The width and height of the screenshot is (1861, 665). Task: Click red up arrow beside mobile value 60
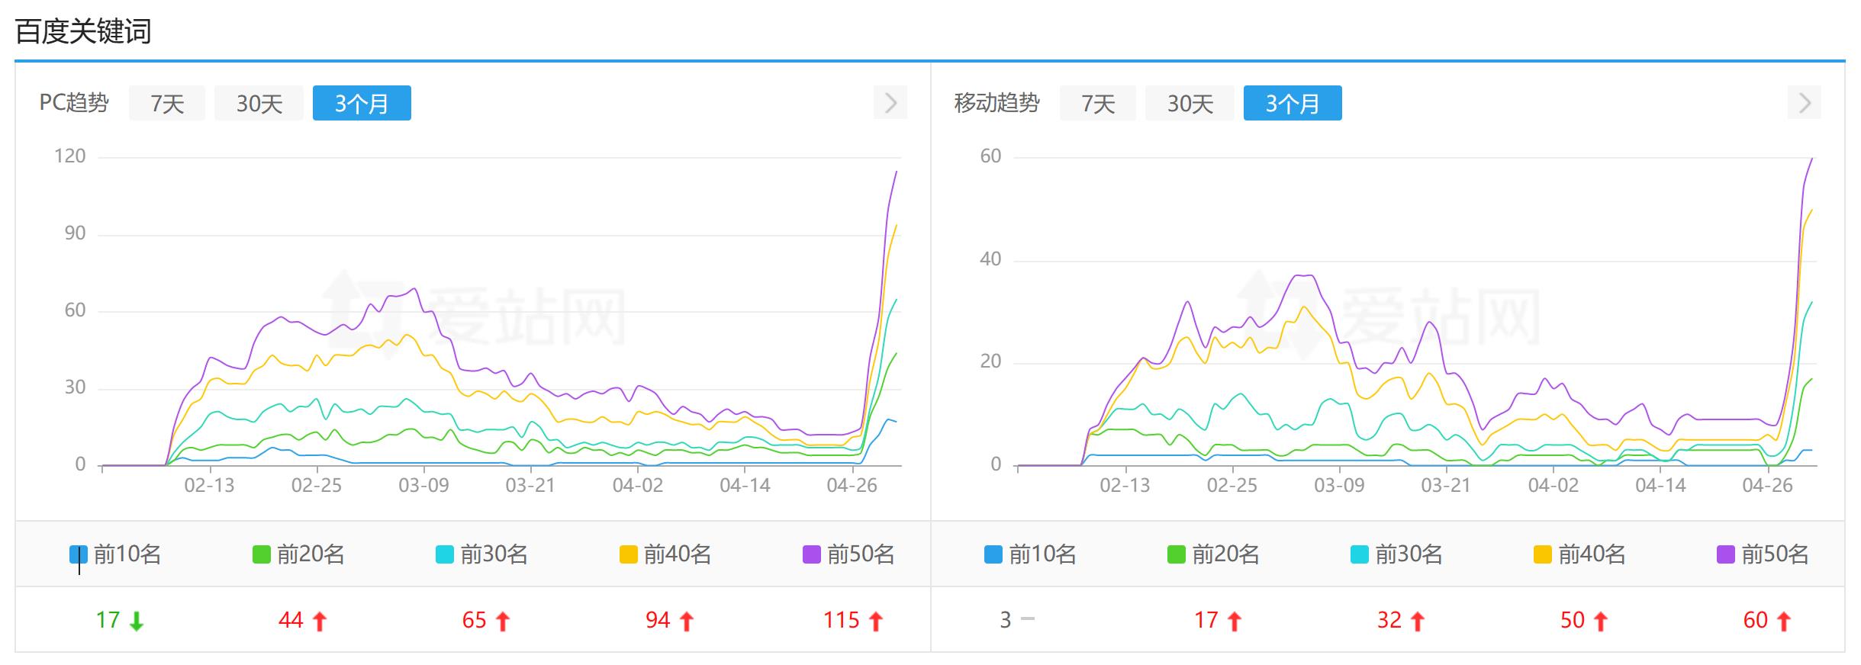tap(1784, 622)
